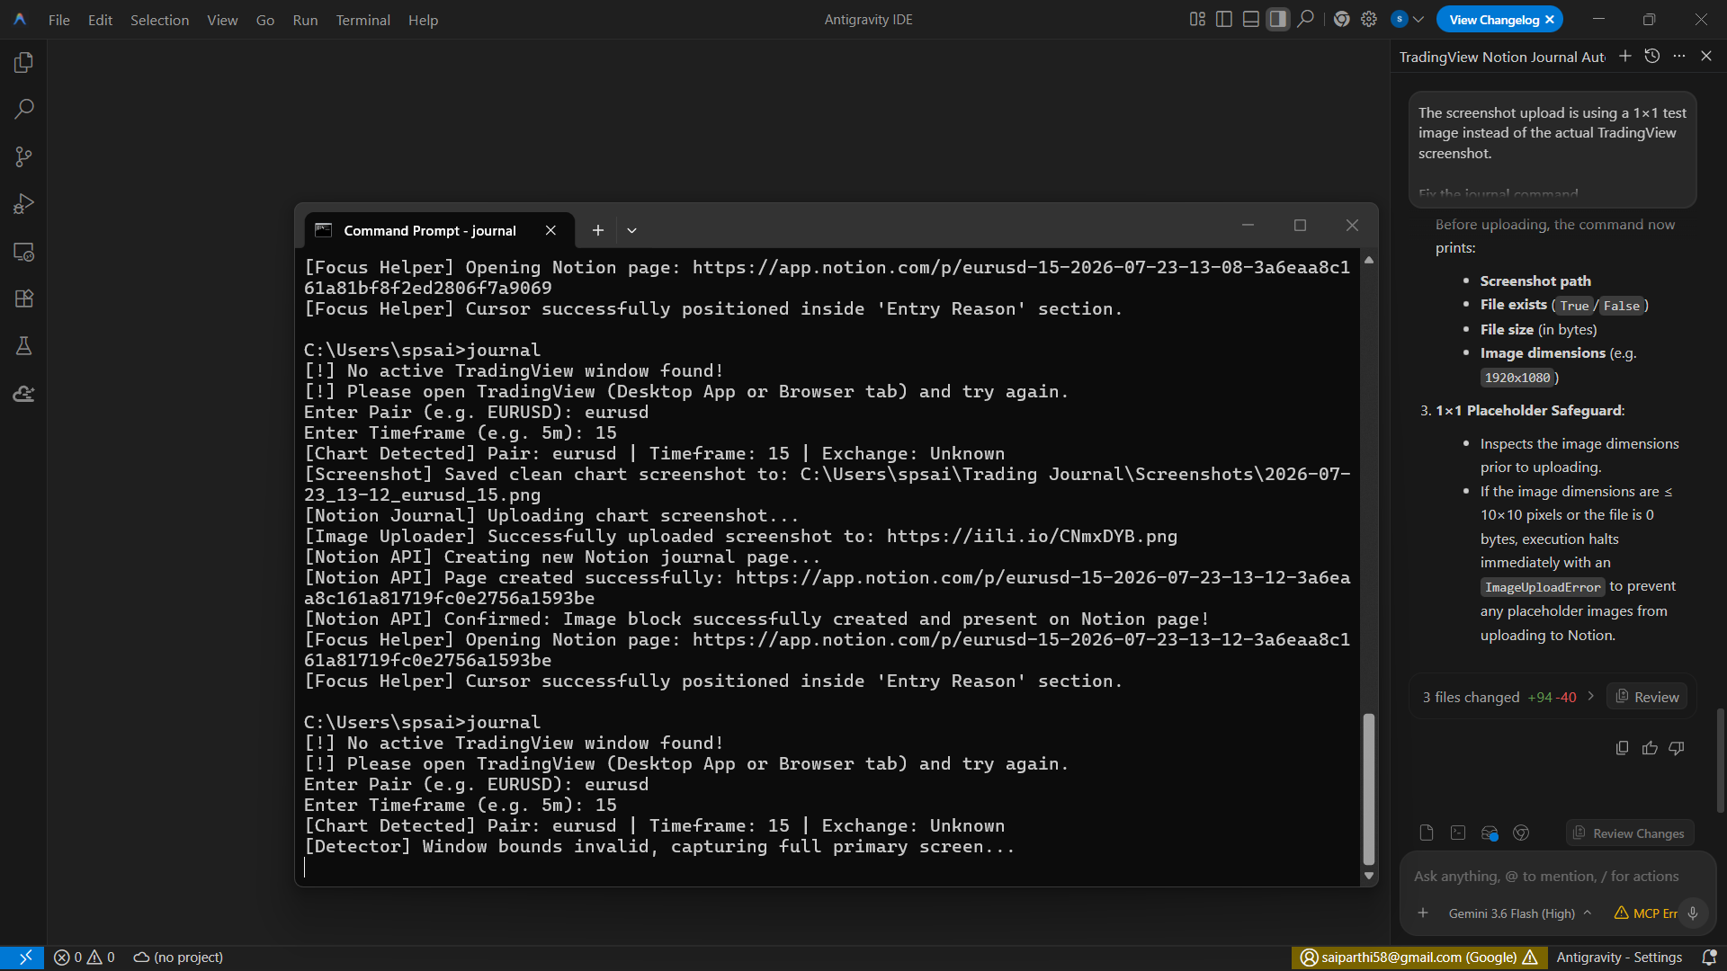Open the Gemini 3.6 Flash model selector
This screenshot has height=971, width=1727.
click(1520, 913)
